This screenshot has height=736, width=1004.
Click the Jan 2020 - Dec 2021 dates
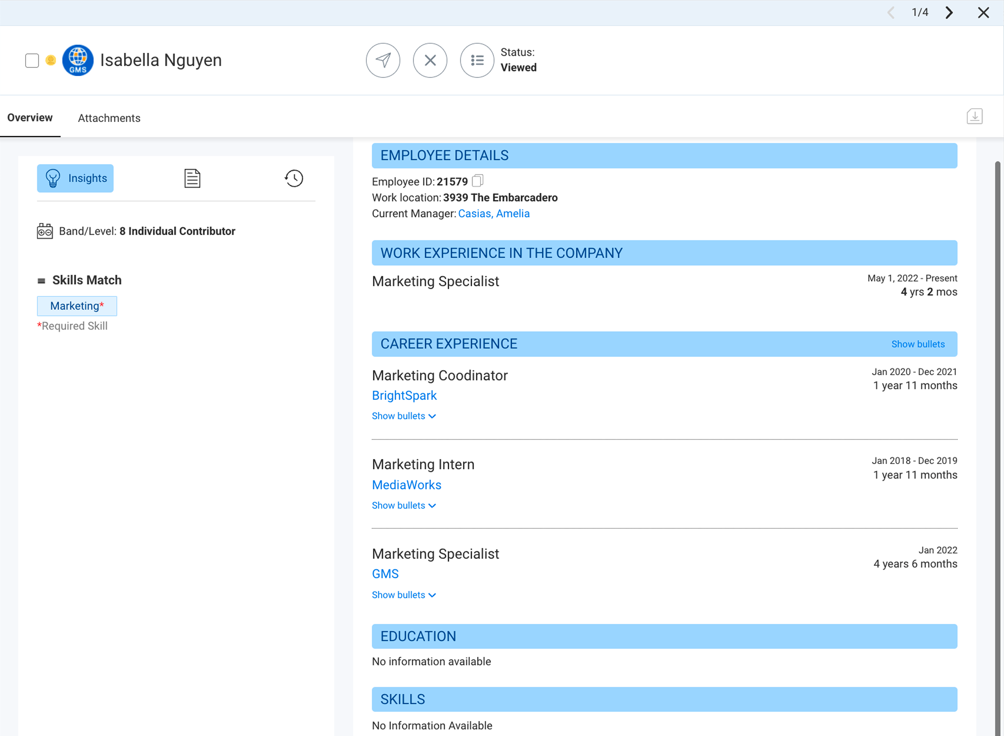(914, 372)
